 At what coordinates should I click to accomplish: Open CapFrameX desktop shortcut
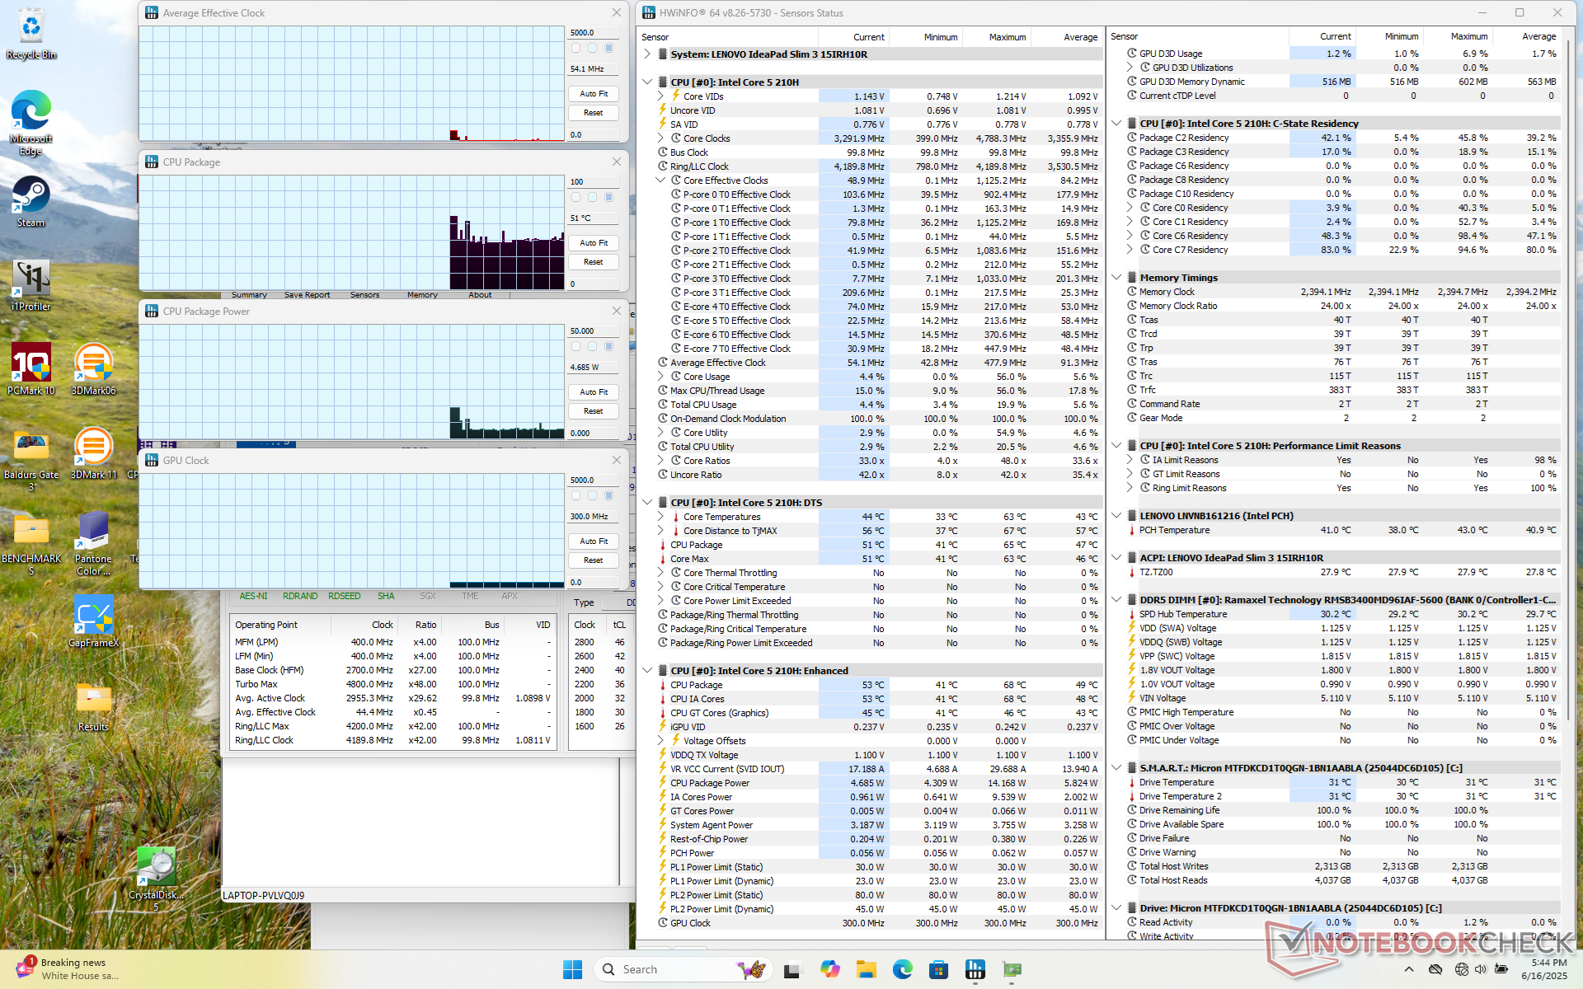coord(93,616)
